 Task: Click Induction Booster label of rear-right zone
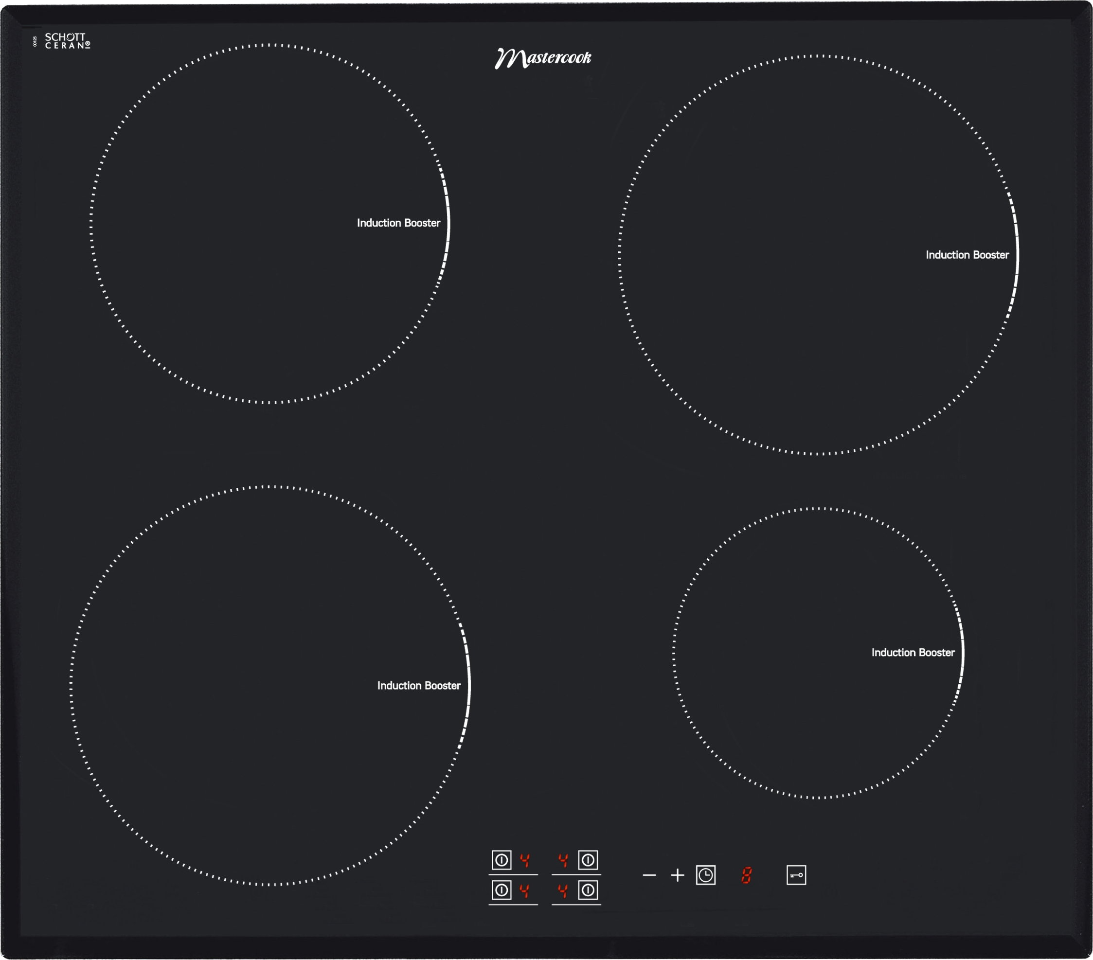[x=968, y=255]
